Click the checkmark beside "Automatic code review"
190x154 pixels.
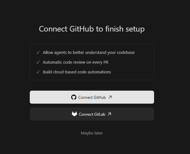point(38,62)
